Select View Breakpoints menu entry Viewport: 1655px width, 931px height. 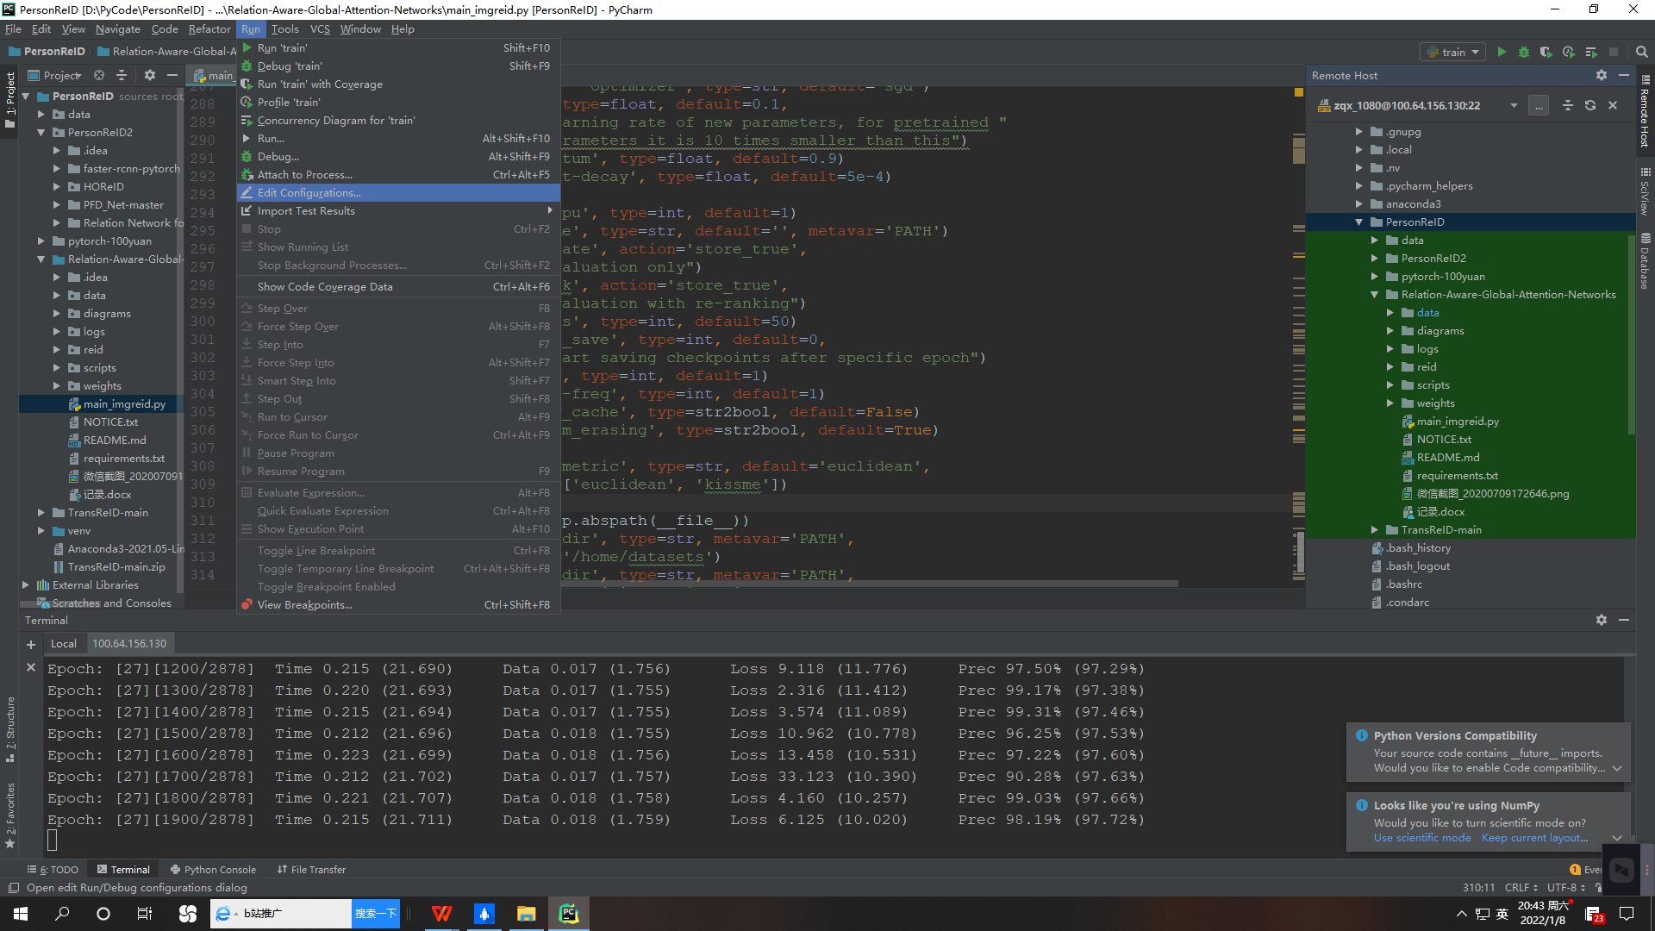click(x=398, y=605)
